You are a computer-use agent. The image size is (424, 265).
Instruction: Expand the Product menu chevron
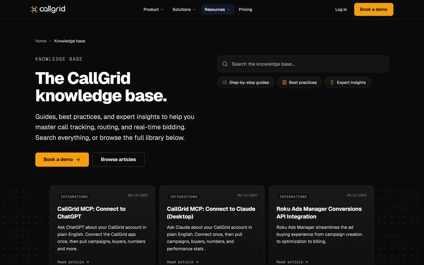pos(162,10)
